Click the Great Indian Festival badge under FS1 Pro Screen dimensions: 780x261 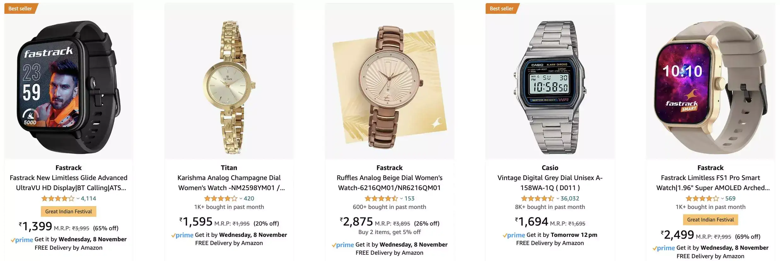[x=710, y=220]
